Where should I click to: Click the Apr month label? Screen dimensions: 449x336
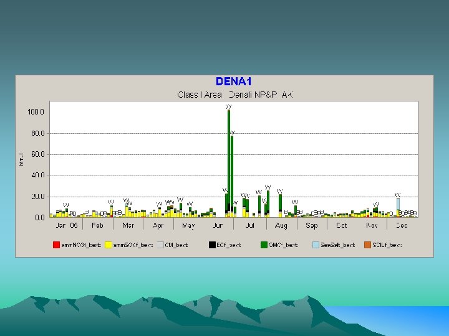coord(158,225)
